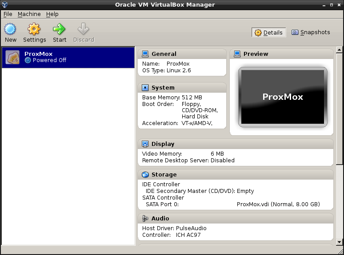
Task: Click 'IDE Secondary Master (CD/DVD): Empty'
Action: 200,191
